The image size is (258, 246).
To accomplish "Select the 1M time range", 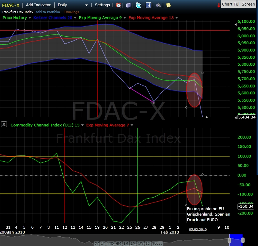I will [x=133, y=243].
